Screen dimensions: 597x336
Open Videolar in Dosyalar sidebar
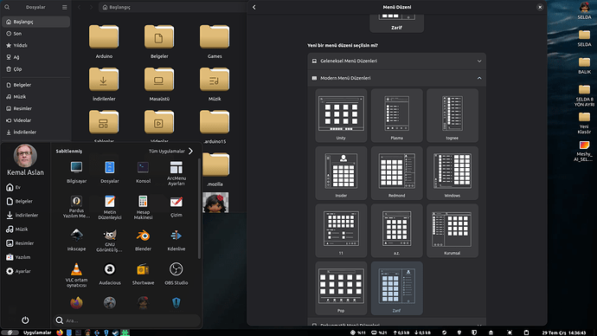click(x=35, y=120)
